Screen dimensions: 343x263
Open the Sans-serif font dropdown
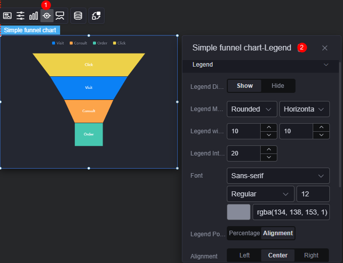point(278,176)
